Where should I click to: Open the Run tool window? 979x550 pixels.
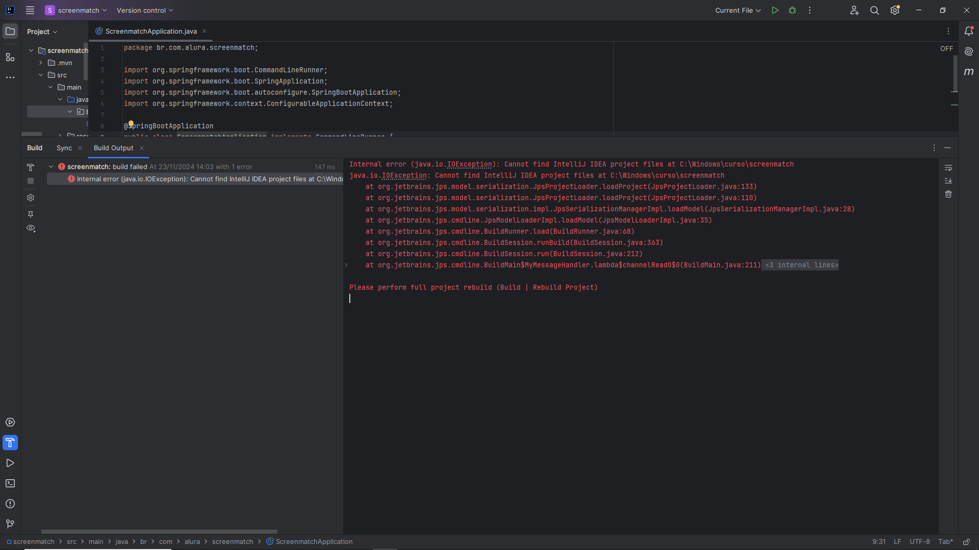point(10,463)
